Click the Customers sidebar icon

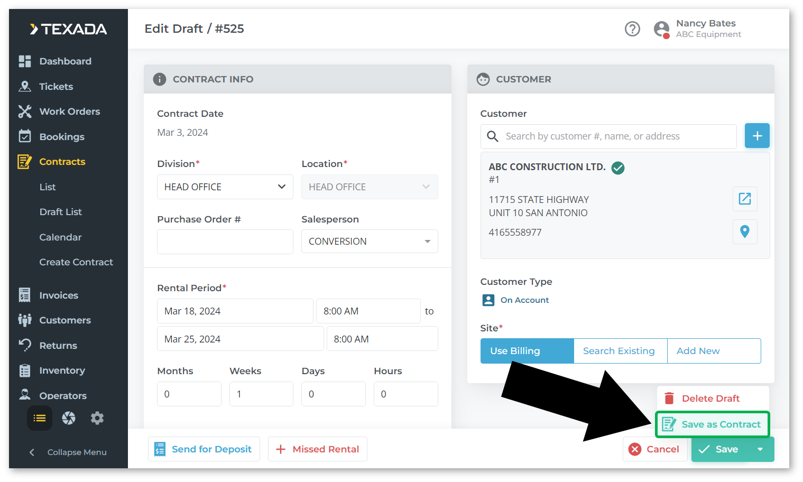(x=25, y=320)
